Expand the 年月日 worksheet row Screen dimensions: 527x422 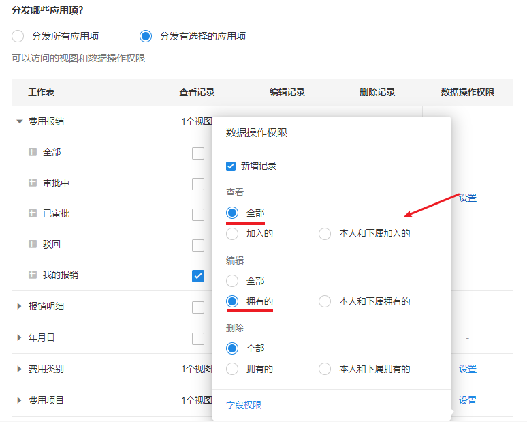[20, 338]
